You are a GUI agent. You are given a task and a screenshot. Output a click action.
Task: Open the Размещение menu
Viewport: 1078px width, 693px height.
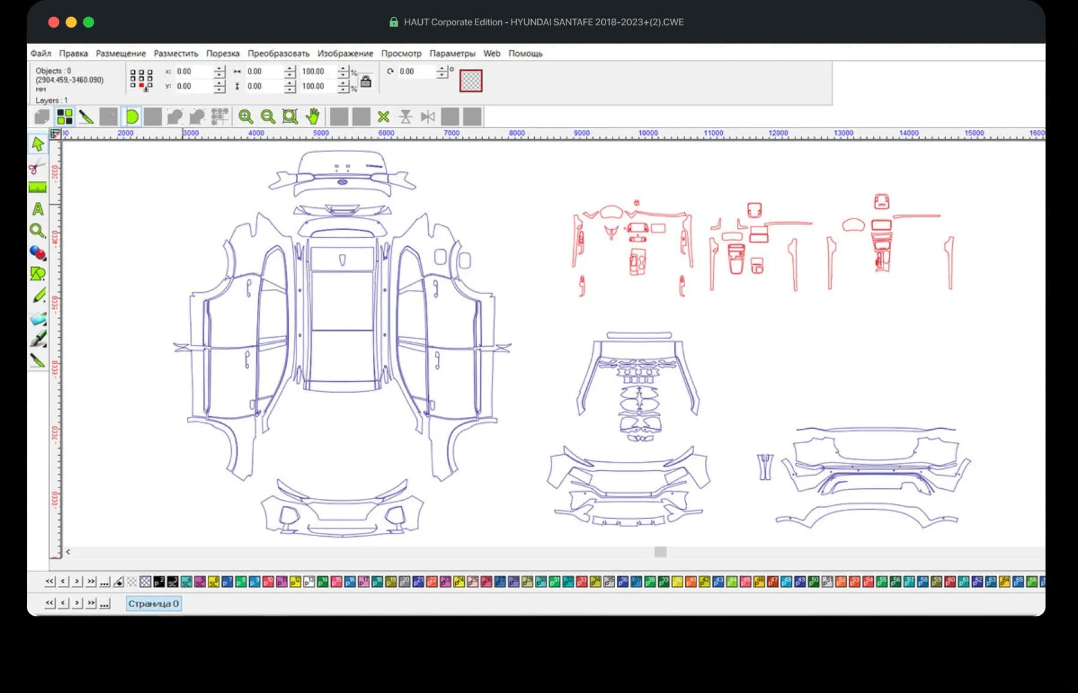[121, 53]
